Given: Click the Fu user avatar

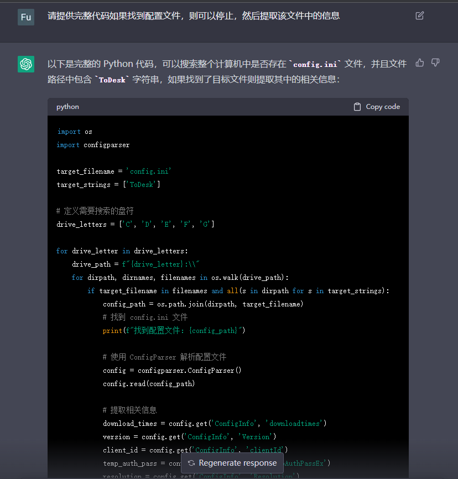Looking at the screenshot, I should (26, 17).
